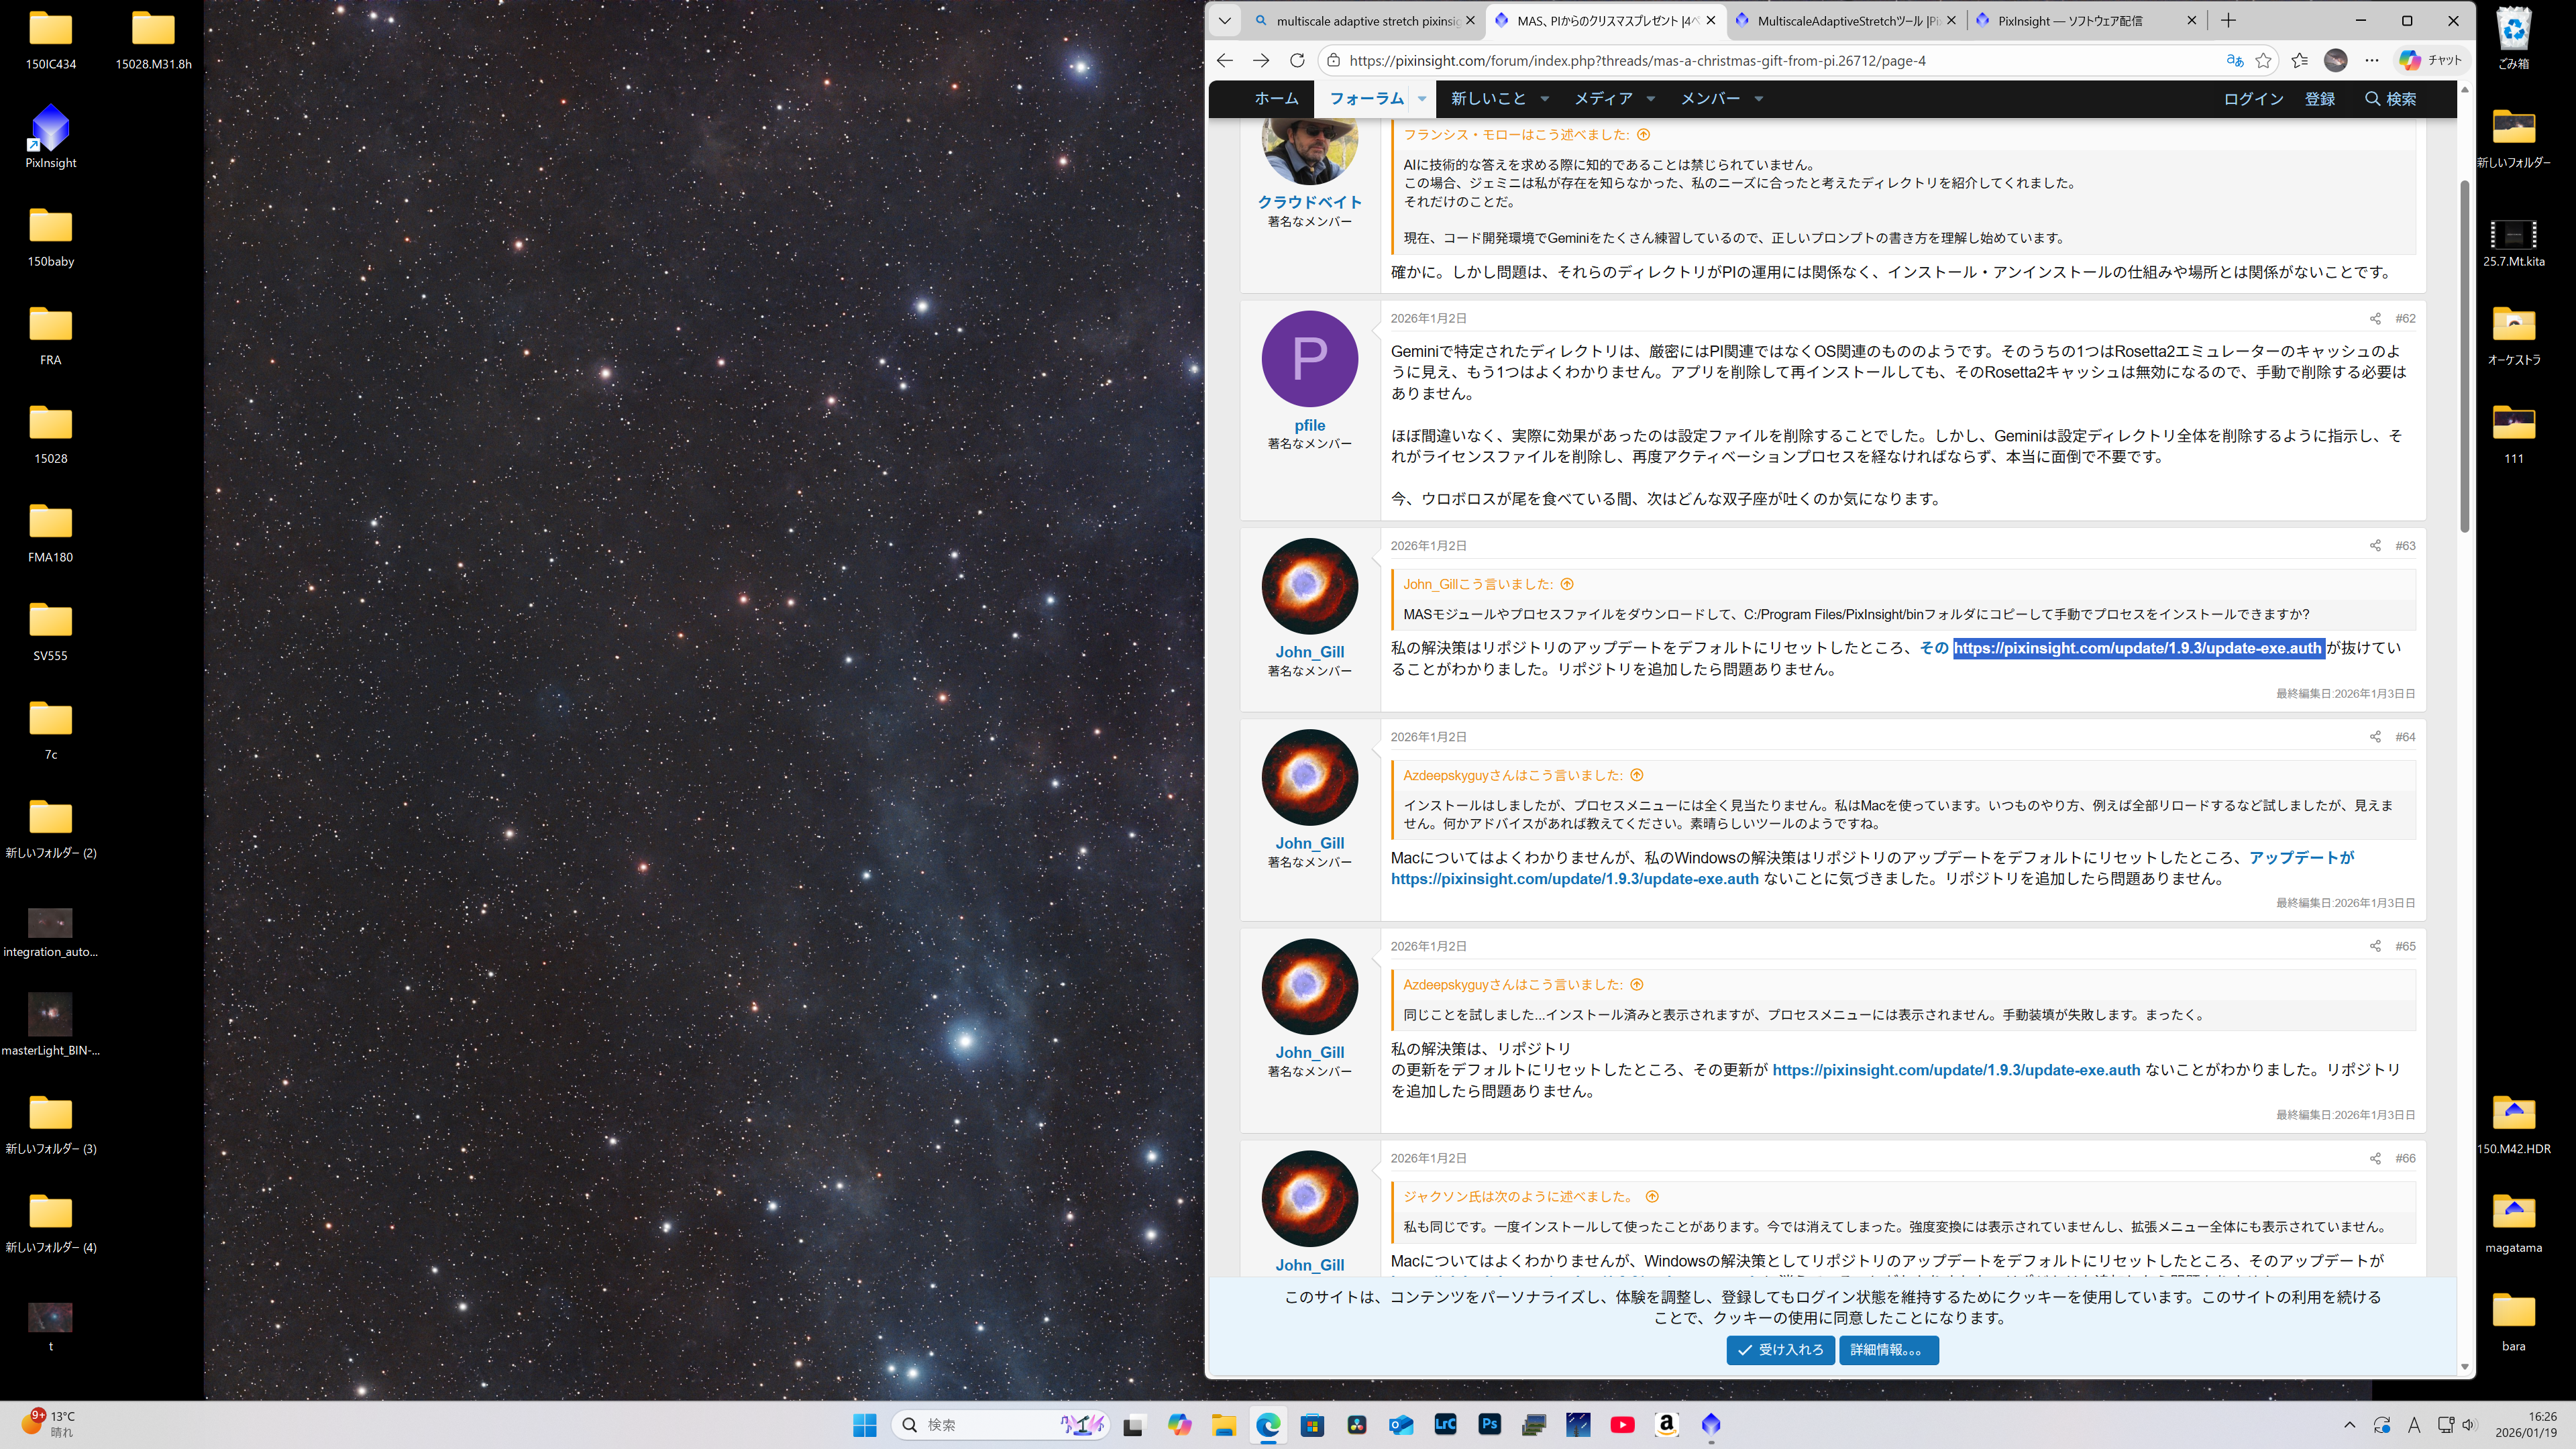Click the ログイン link
The height and width of the screenshot is (1449, 2576).
(x=2253, y=98)
